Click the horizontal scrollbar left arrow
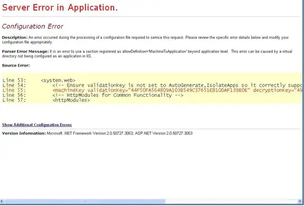Image resolution: width=304 pixels, height=206 pixels. point(2,201)
